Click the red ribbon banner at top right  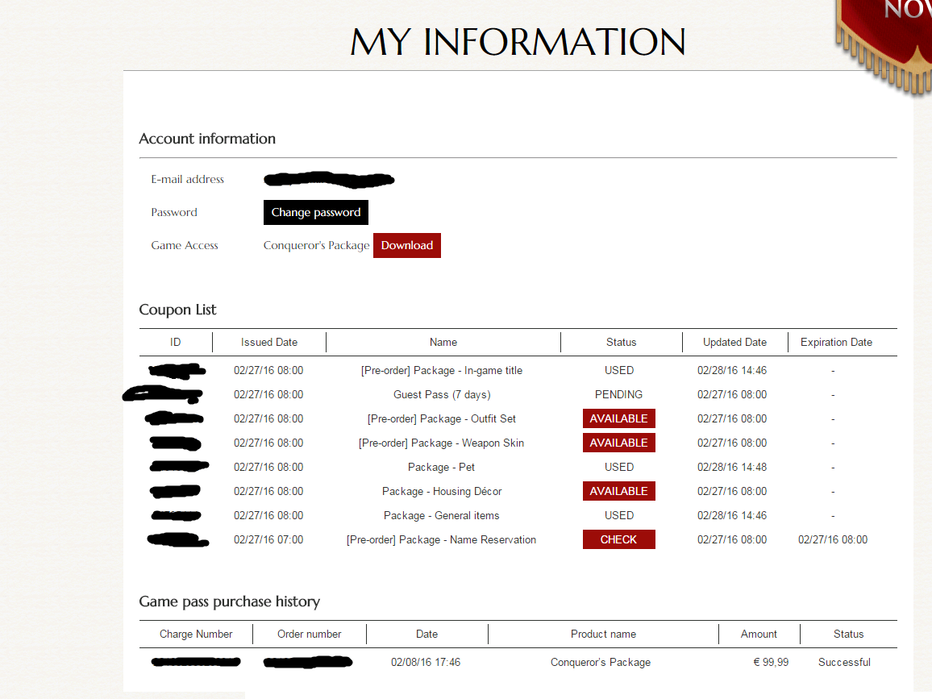885,42
